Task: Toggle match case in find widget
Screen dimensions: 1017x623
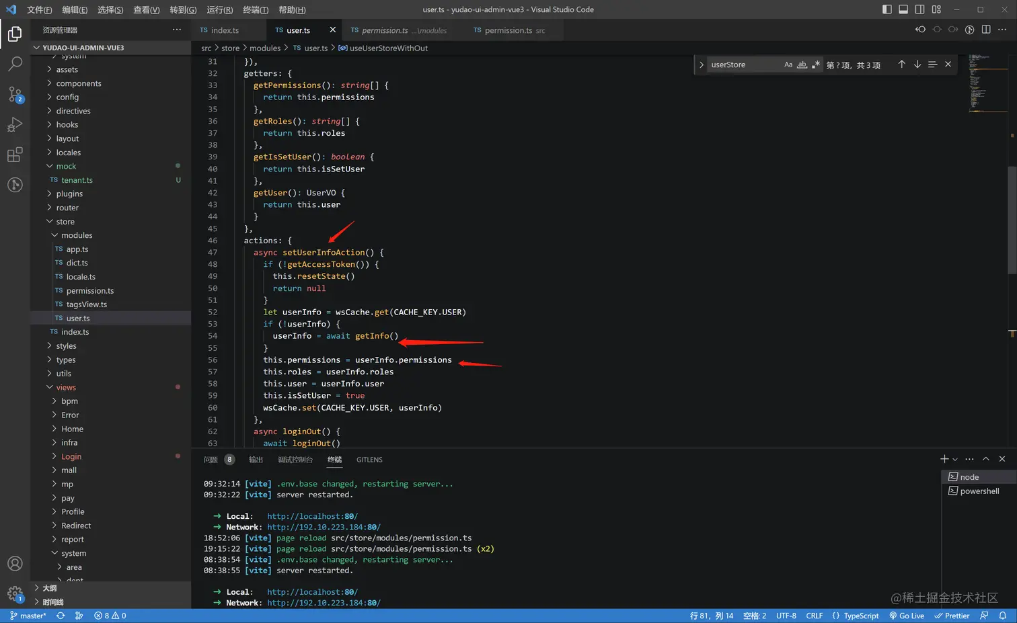Action: 788,65
